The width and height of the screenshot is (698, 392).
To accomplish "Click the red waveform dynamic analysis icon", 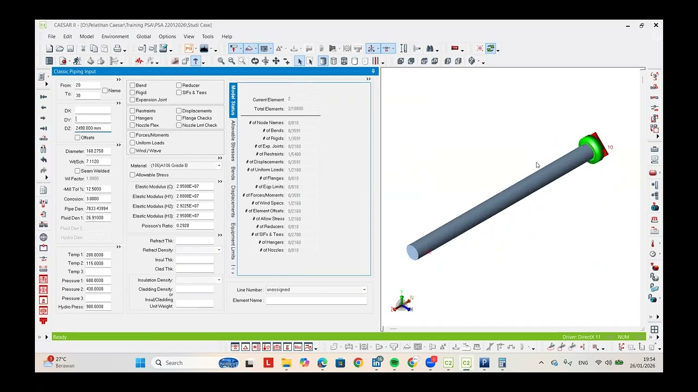I will pos(139,61).
